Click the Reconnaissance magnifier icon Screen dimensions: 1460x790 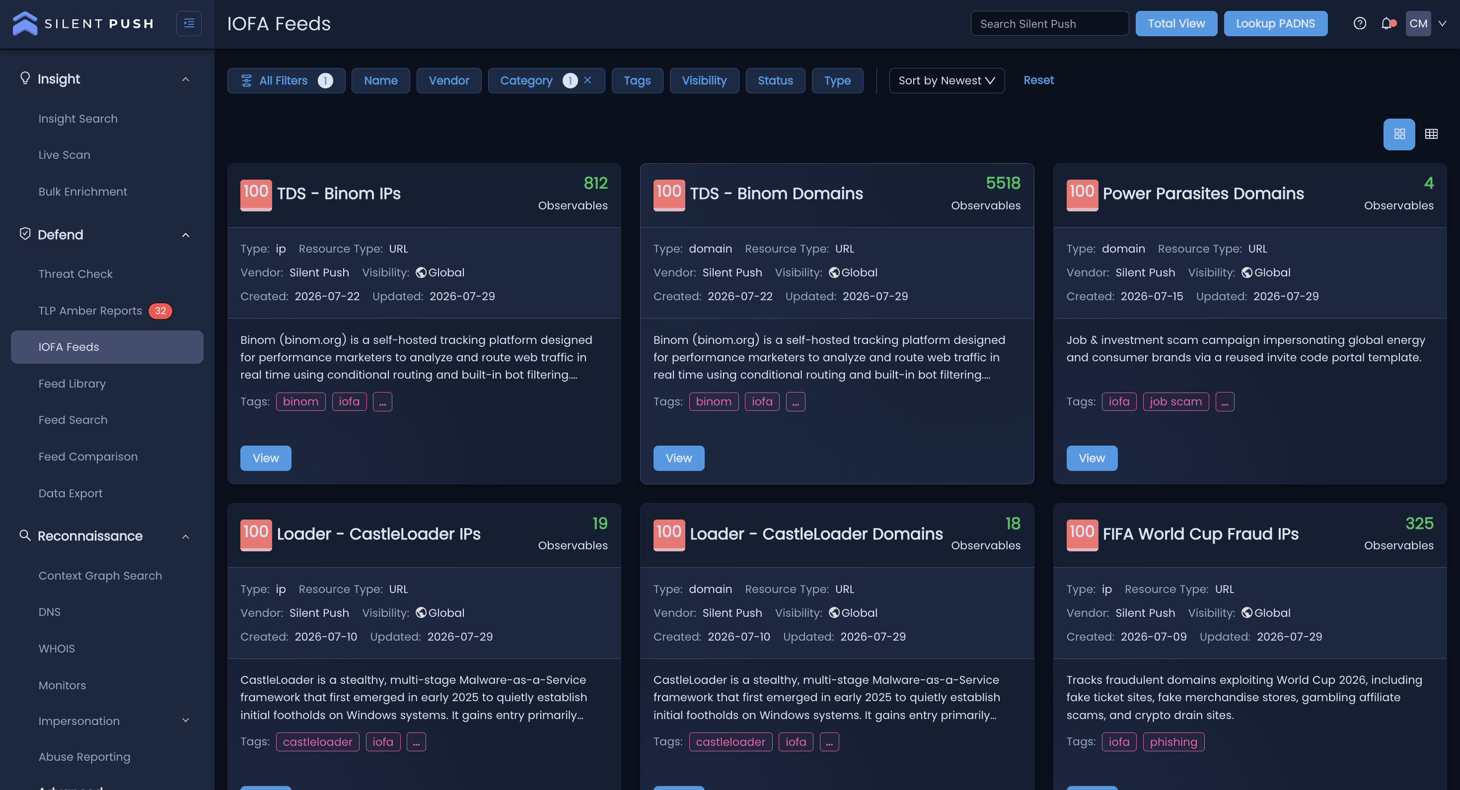click(x=25, y=535)
